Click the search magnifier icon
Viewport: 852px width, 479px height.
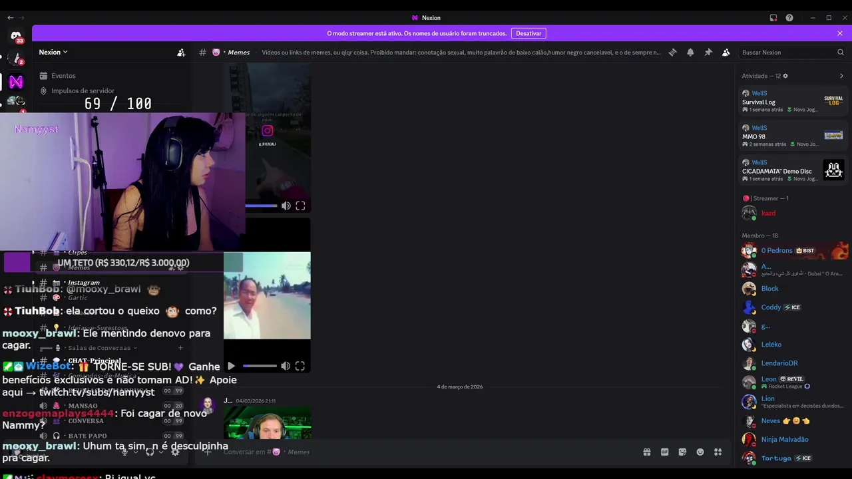[x=841, y=53]
